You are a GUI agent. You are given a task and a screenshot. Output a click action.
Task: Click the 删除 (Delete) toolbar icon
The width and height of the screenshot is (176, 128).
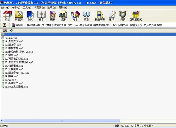click(x=53, y=16)
